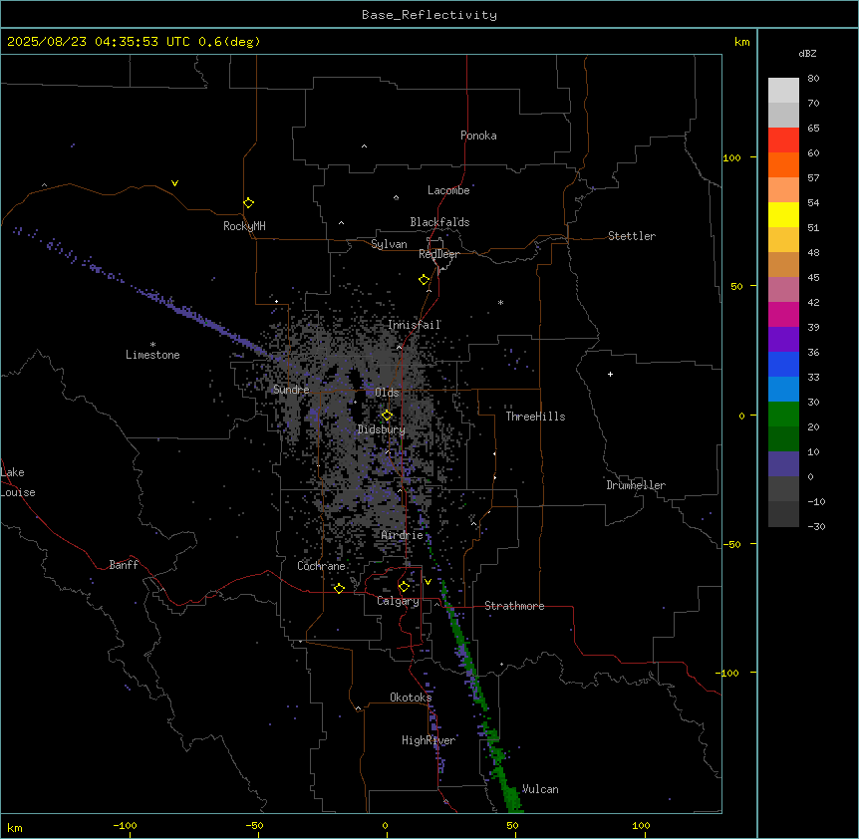Image resolution: width=859 pixels, height=839 pixels.
Task: Click the yellow V marker east of Calgary
Action: 428,582
